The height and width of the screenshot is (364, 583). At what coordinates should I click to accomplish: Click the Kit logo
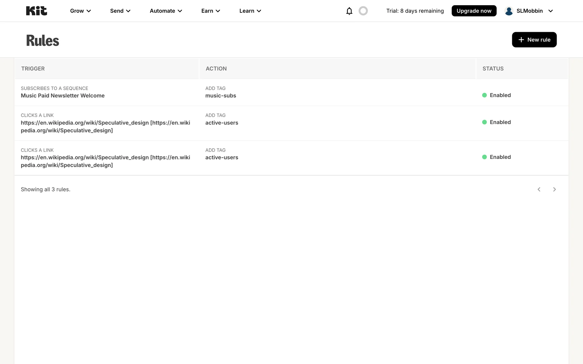click(x=36, y=11)
